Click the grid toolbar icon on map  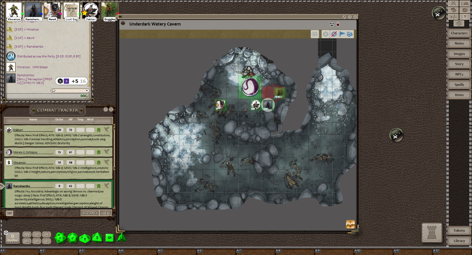[315, 34]
